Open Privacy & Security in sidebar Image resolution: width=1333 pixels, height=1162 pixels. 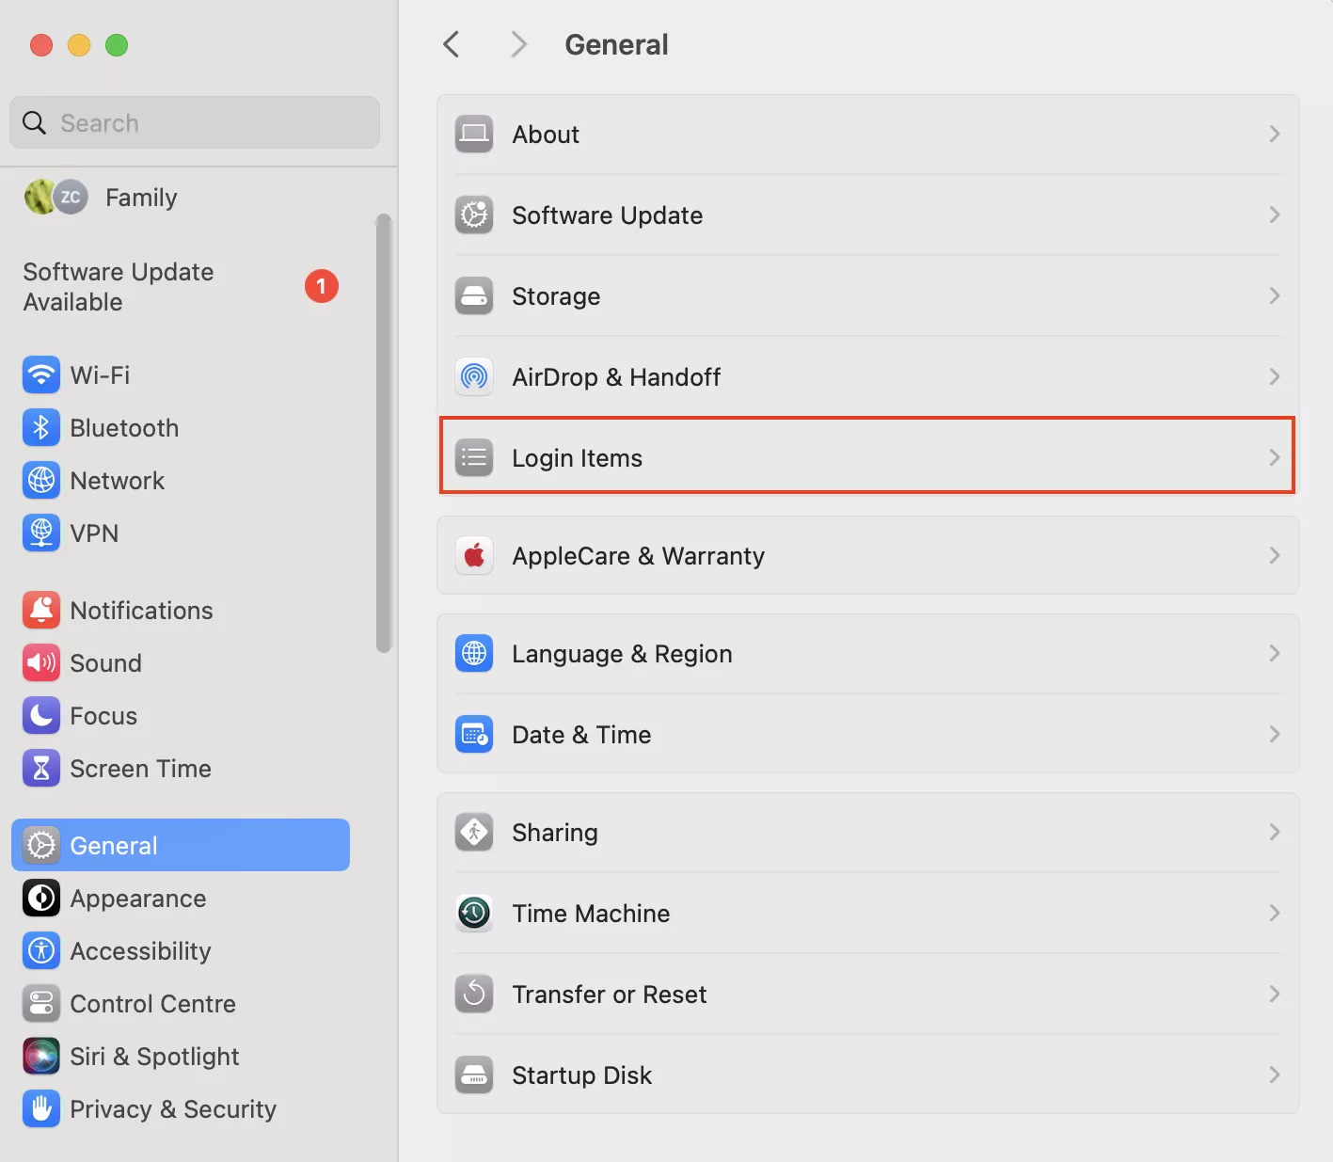point(172,1109)
